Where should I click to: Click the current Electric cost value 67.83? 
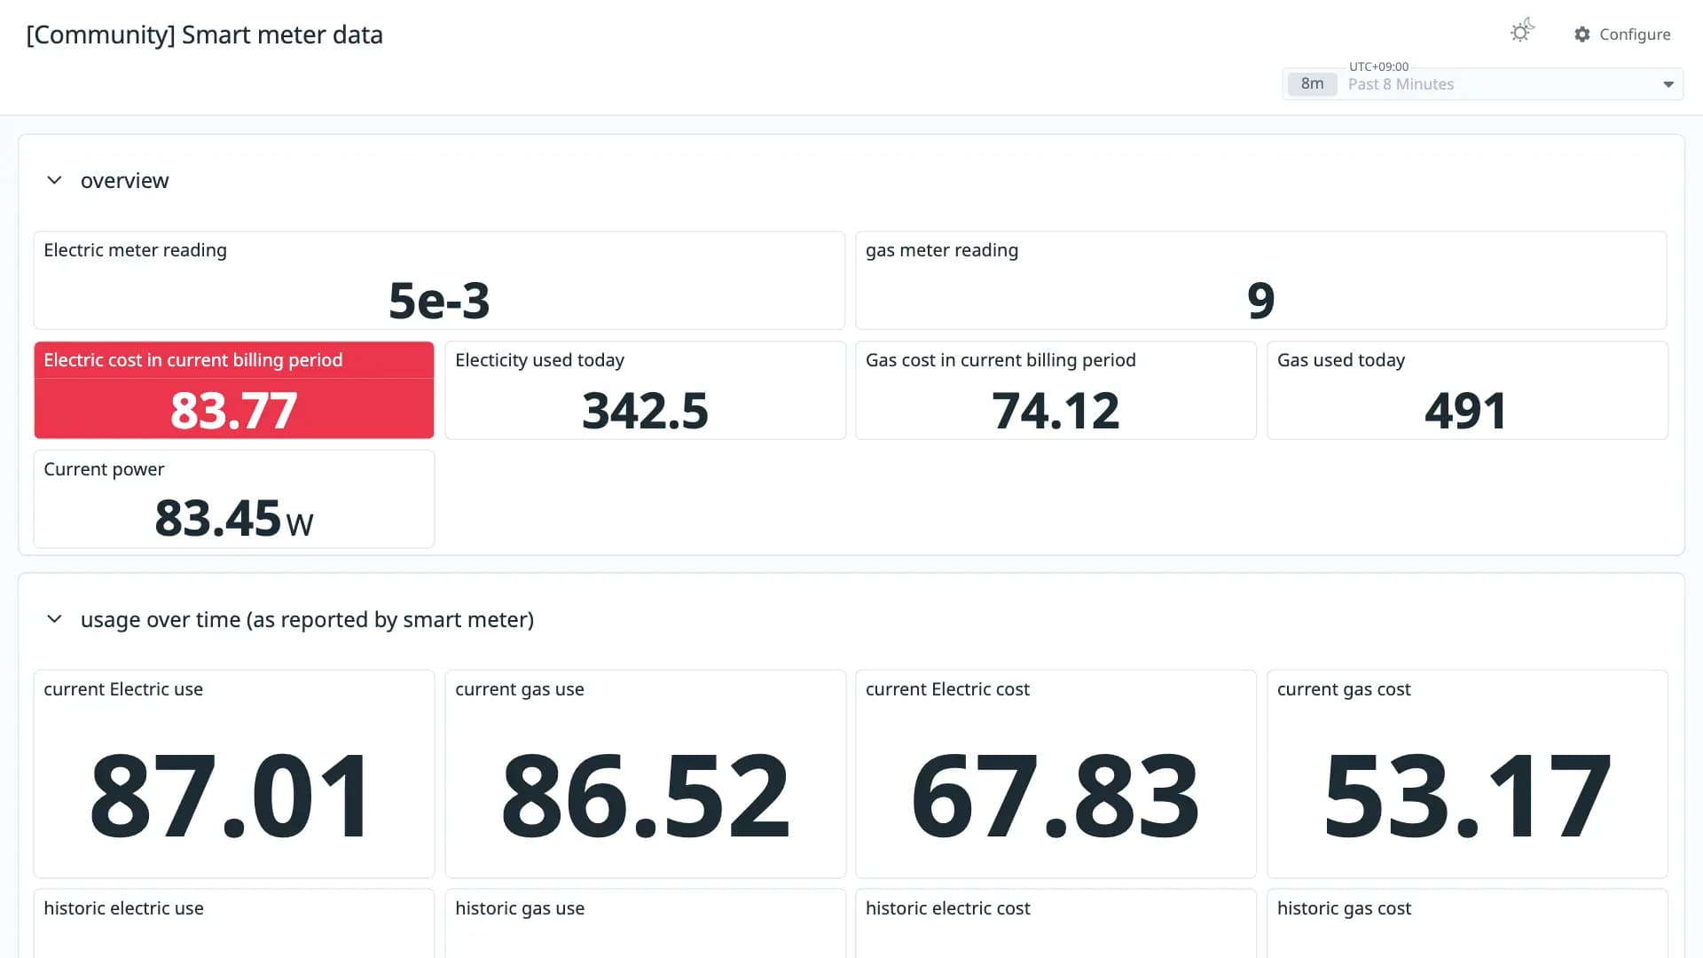[x=1056, y=796]
